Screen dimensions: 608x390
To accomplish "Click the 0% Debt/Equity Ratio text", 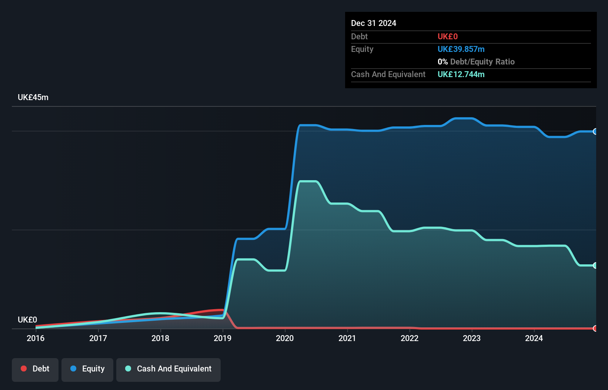I will click(476, 62).
